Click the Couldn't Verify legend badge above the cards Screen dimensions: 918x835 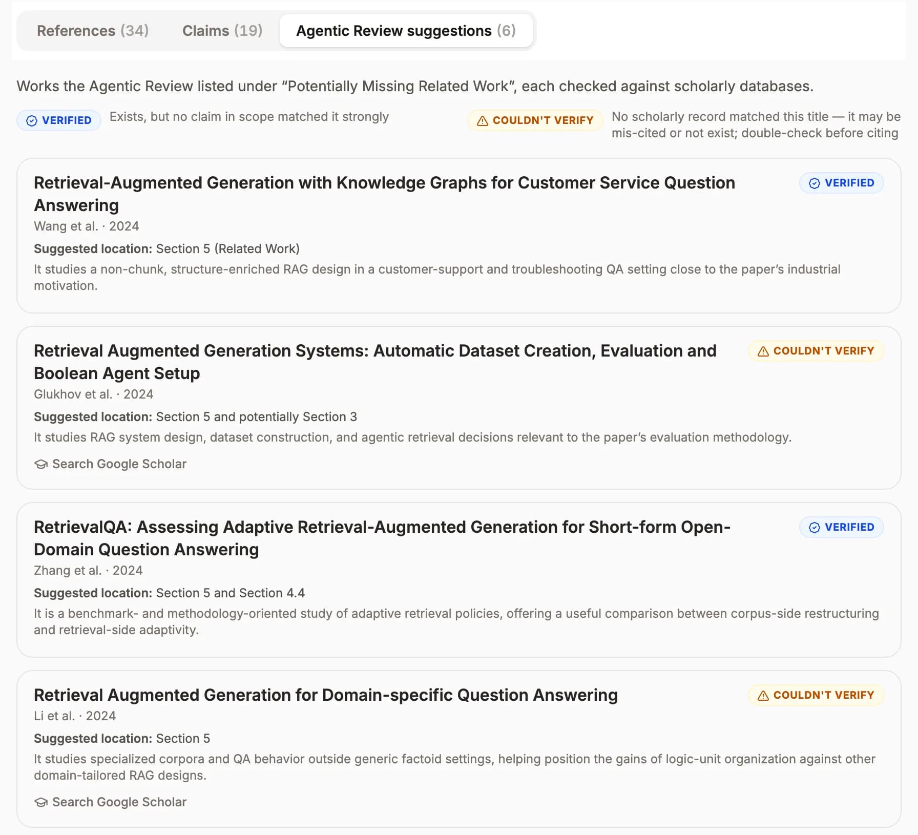(535, 120)
